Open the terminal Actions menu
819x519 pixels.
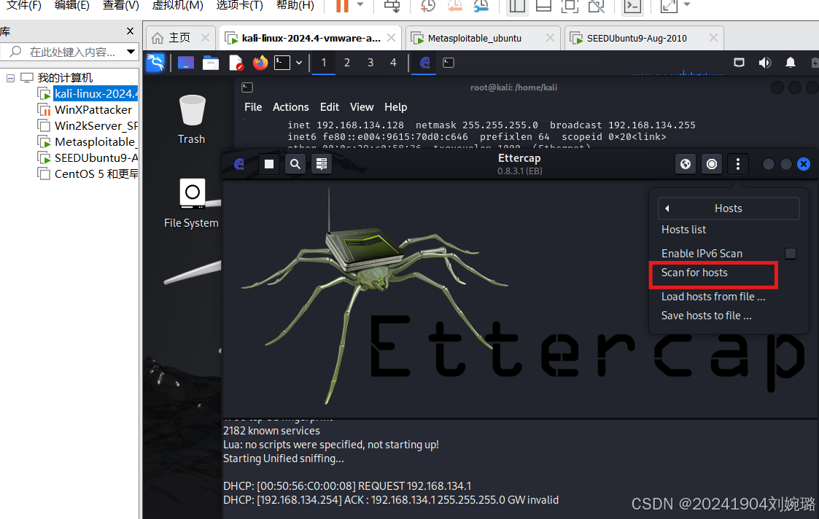click(x=290, y=107)
